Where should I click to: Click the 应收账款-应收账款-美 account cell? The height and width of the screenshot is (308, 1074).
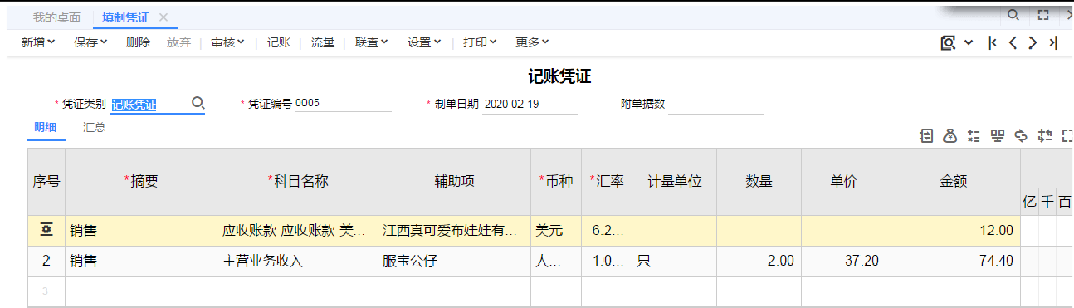[298, 231]
